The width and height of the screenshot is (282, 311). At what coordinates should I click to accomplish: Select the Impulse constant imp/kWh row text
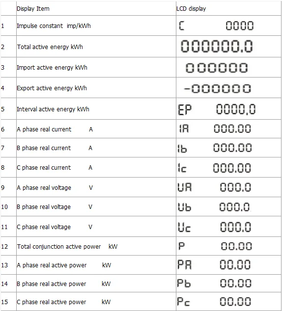54,26
